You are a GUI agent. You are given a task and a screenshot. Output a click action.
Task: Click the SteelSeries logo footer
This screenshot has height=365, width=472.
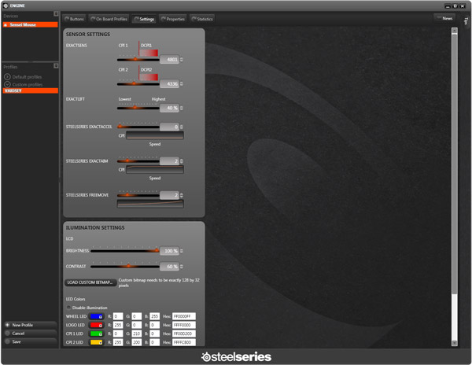(x=236, y=357)
